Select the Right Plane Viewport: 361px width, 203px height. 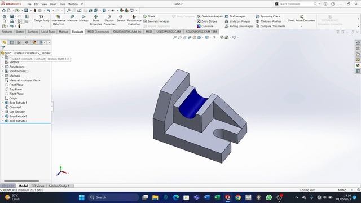click(x=14, y=94)
